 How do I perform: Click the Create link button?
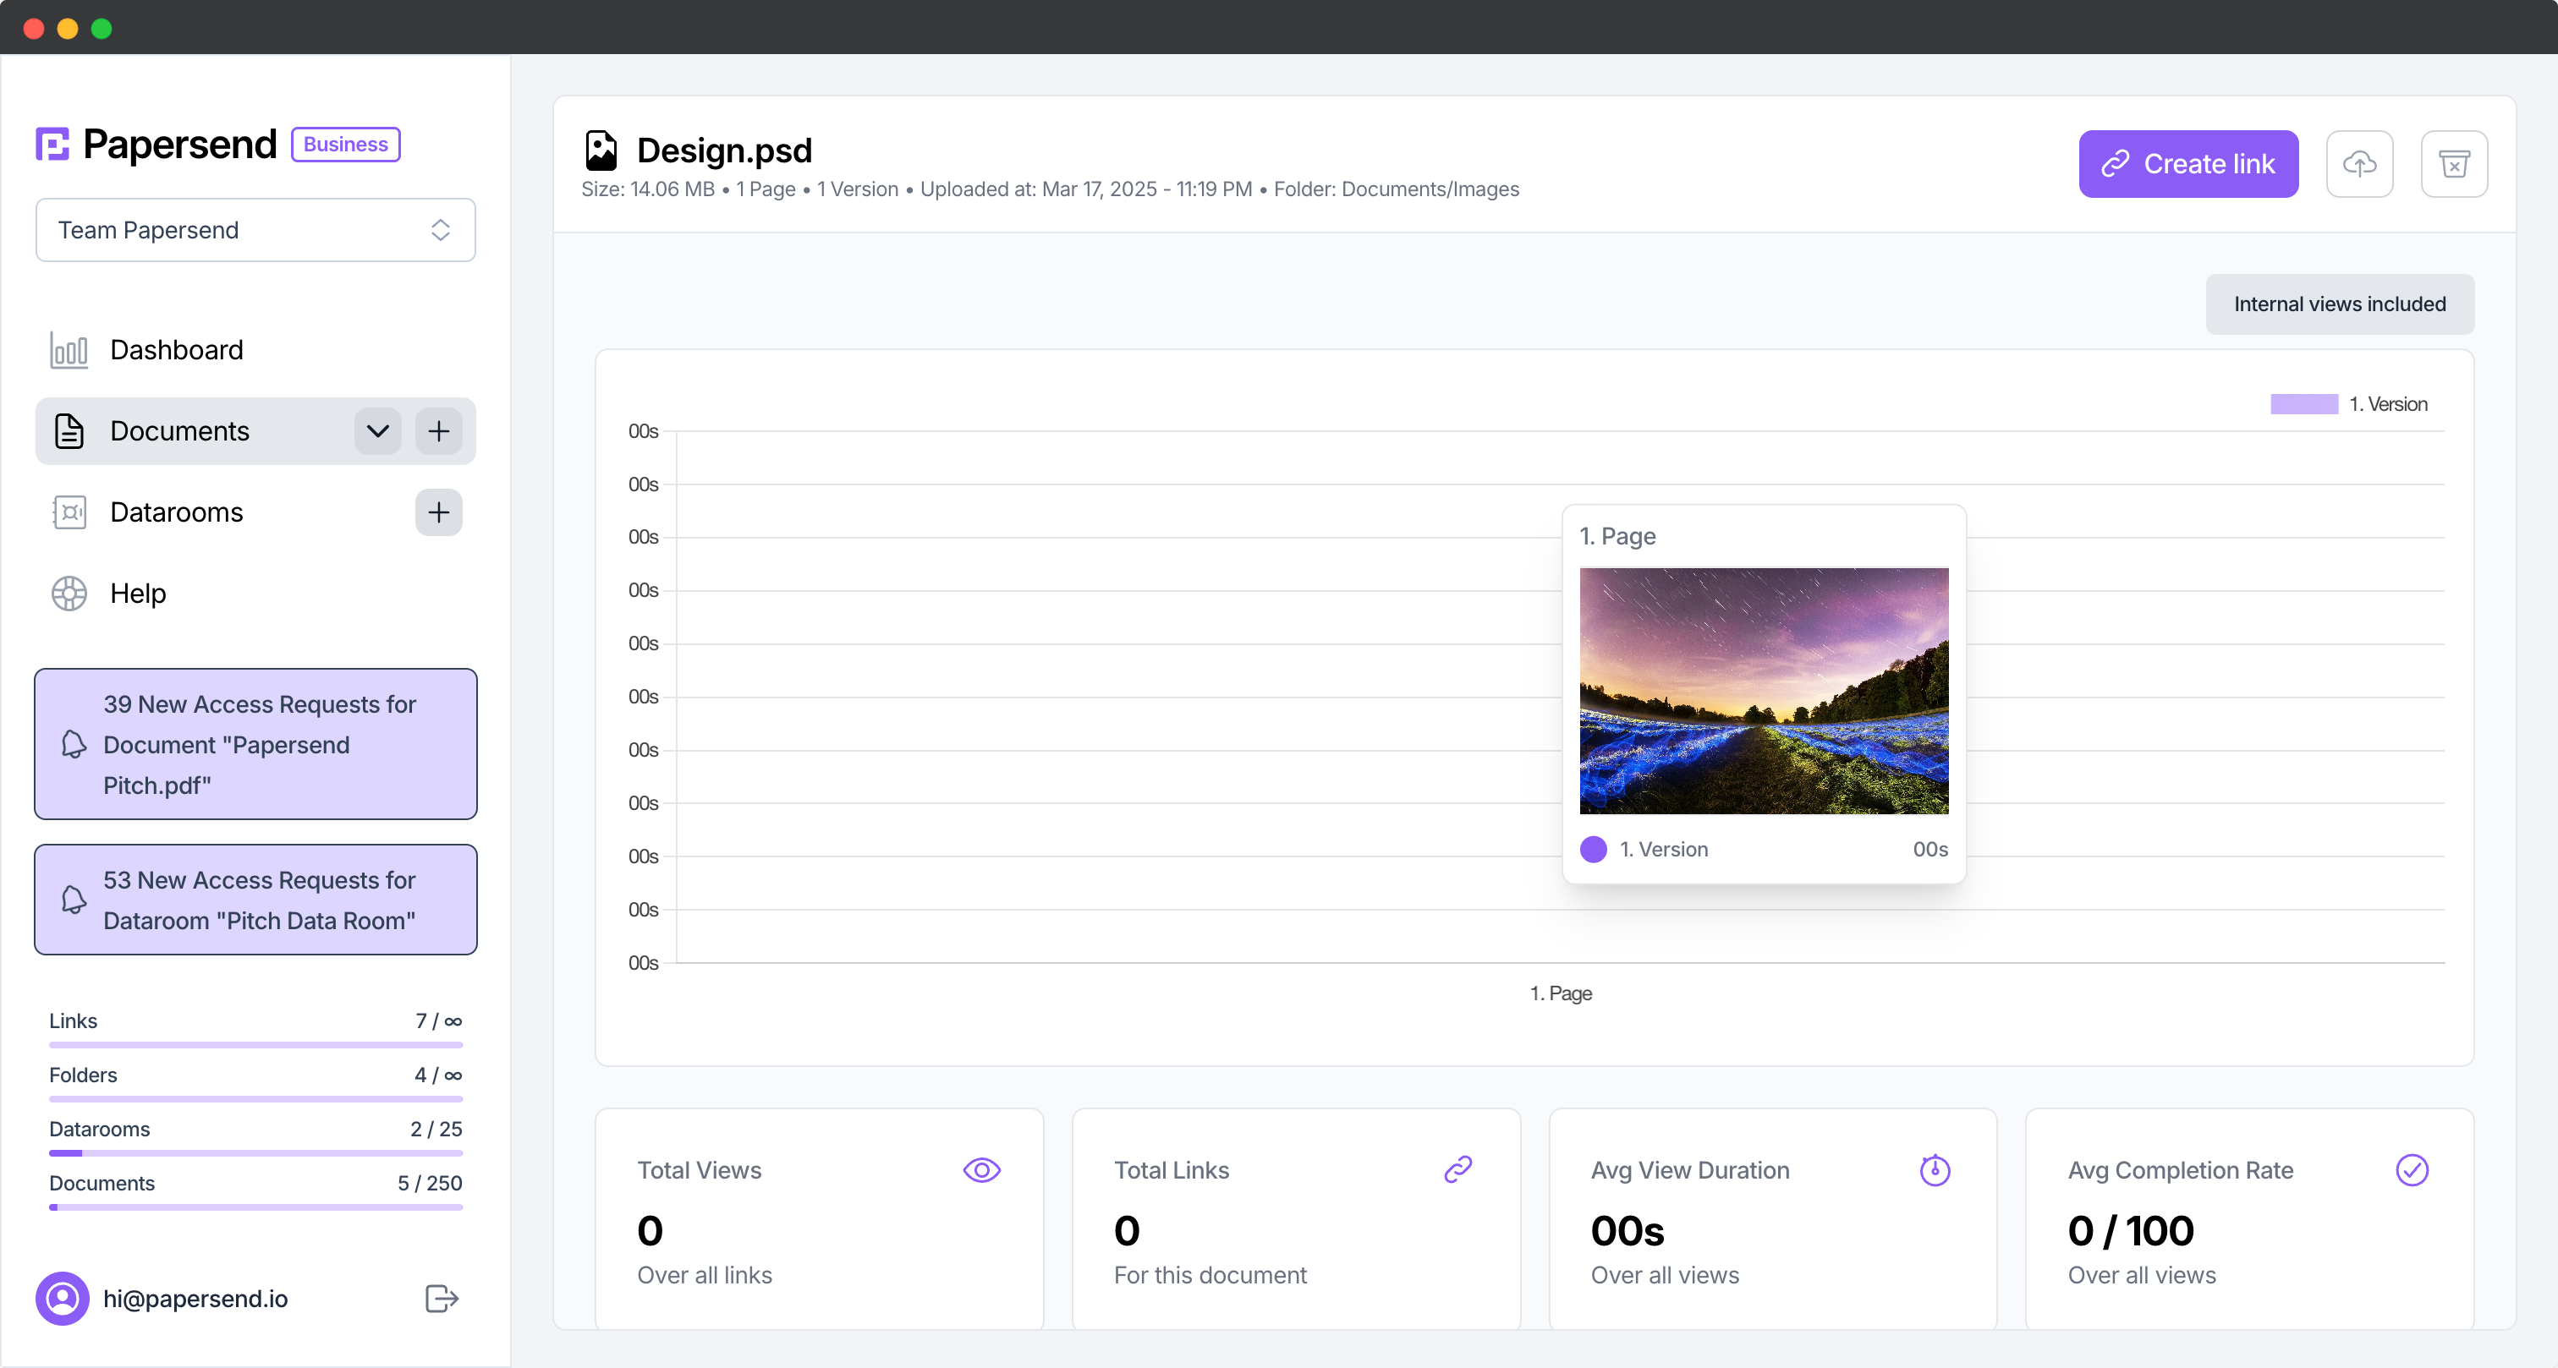(2187, 164)
